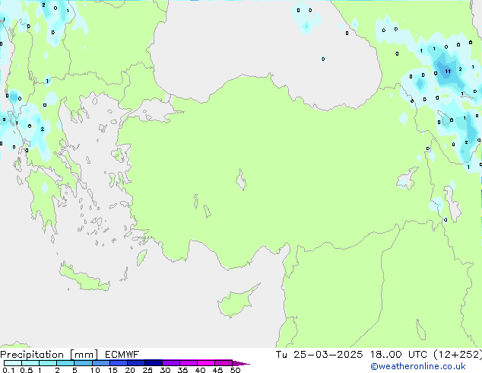This screenshot has width=482, height=373.
Task: Click the '50' legend scale label
Action: coord(235,370)
